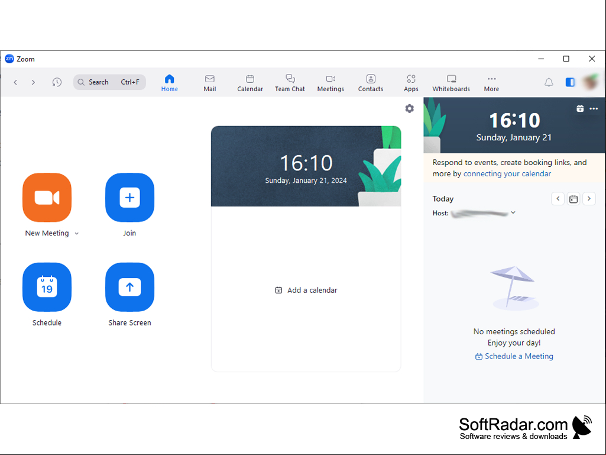Expand New Meeting options chevron
This screenshot has width=606, height=455.
[76, 233]
